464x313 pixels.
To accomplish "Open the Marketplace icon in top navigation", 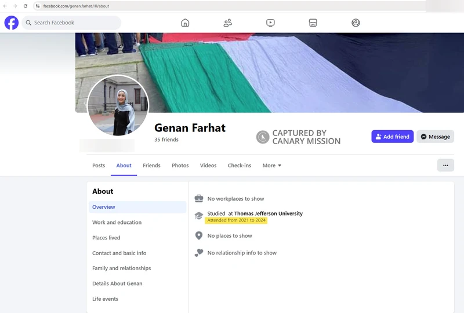I will click(x=313, y=23).
